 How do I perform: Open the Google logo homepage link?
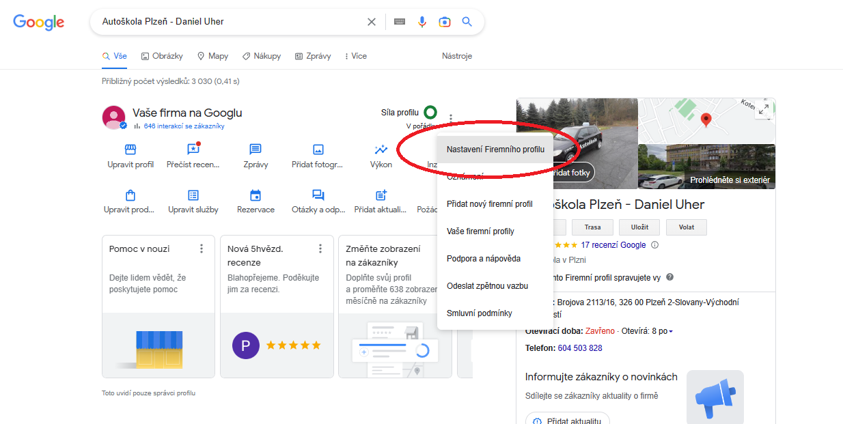point(39,22)
